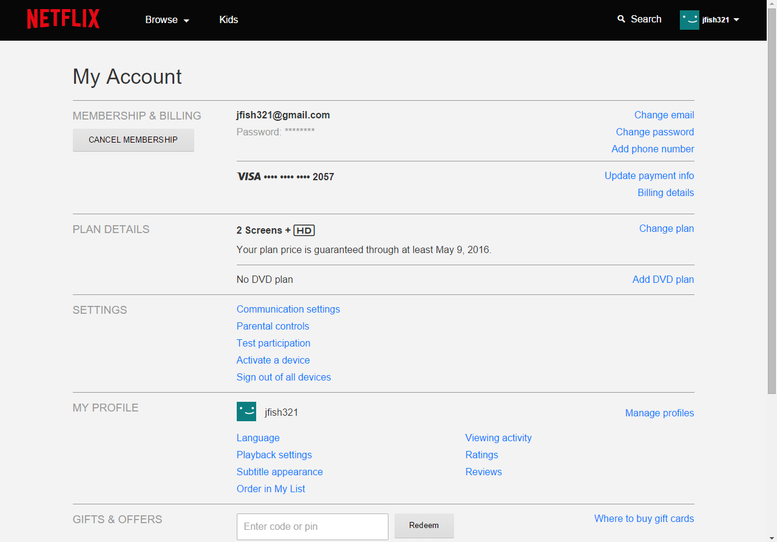777x542 pixels.
Task: Click the Netflix logo
Action: point(63,19)
